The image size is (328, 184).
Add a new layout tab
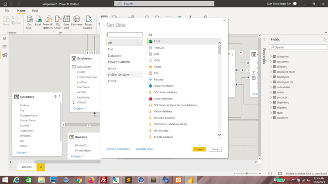coord(41,167)
